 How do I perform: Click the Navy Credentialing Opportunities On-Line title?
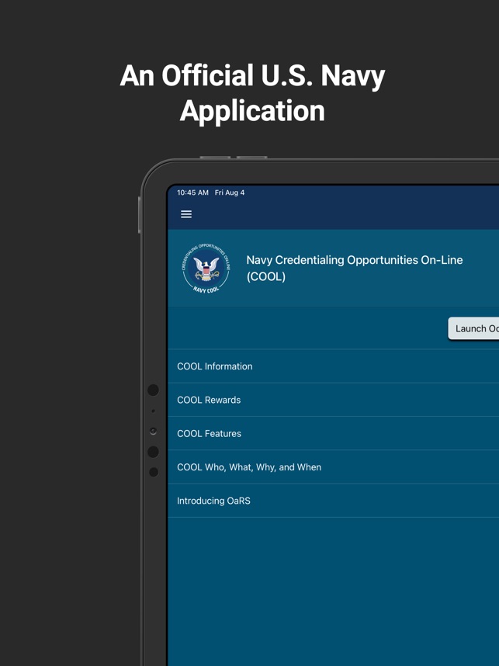(354, 268)
